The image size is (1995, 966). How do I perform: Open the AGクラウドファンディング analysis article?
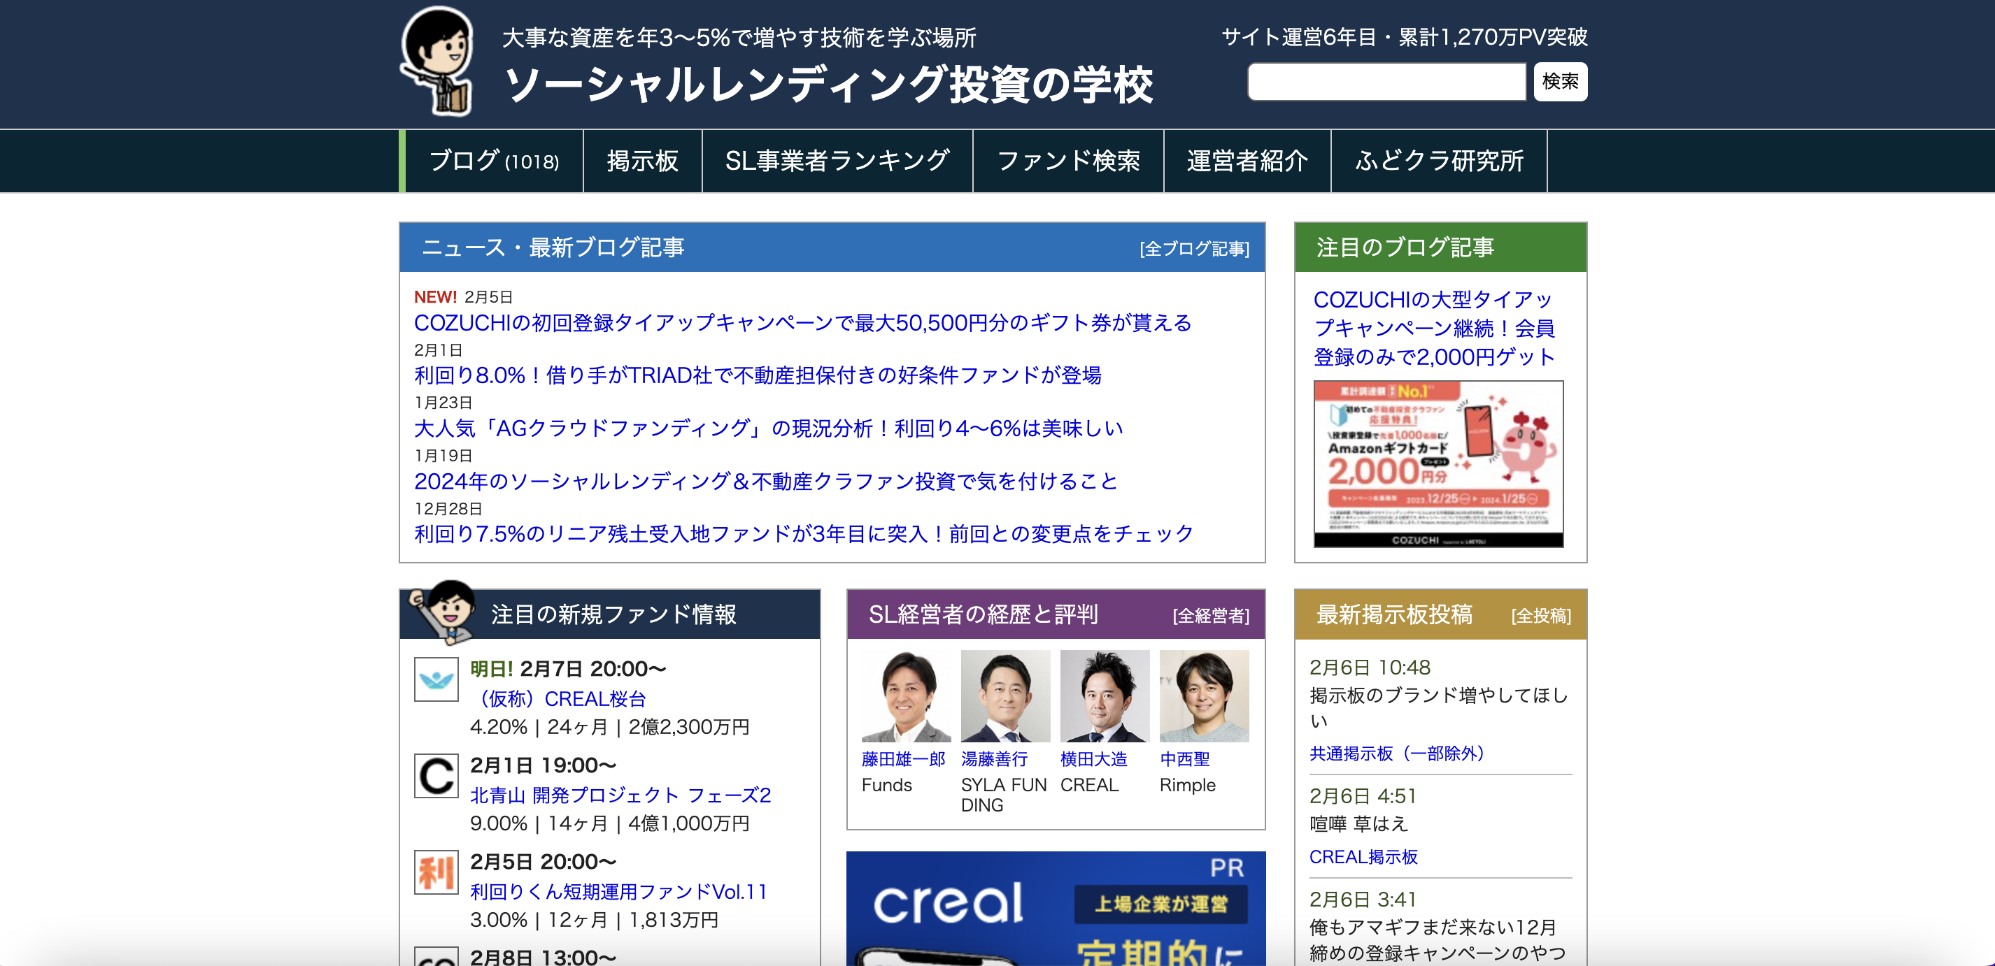point(768,428)
